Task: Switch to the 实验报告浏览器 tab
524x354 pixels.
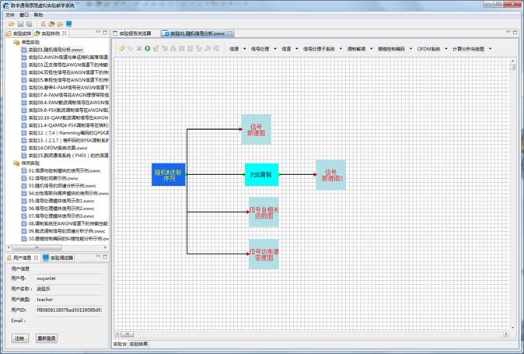Action: point(136,34)
